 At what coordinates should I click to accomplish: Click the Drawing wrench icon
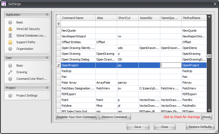pyautogui.click(x=10, y=72)
